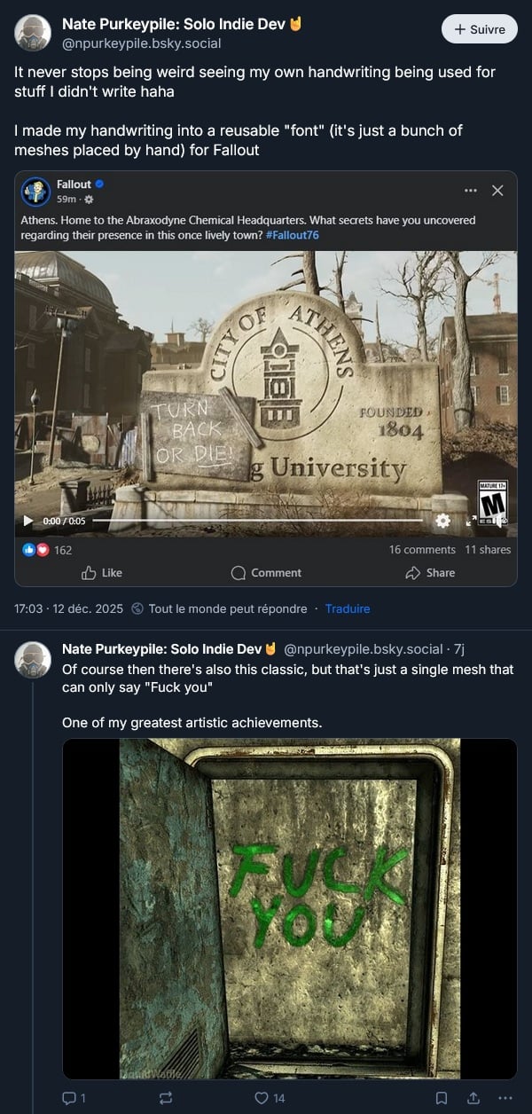Expand the video to fullscreen
The height and width of the screenshot is (1114, 532).
click(471, 521)
